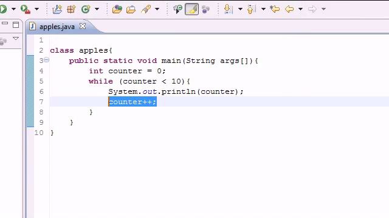
Task: Go to Last Edit Location icon
Action: (275, 9)
